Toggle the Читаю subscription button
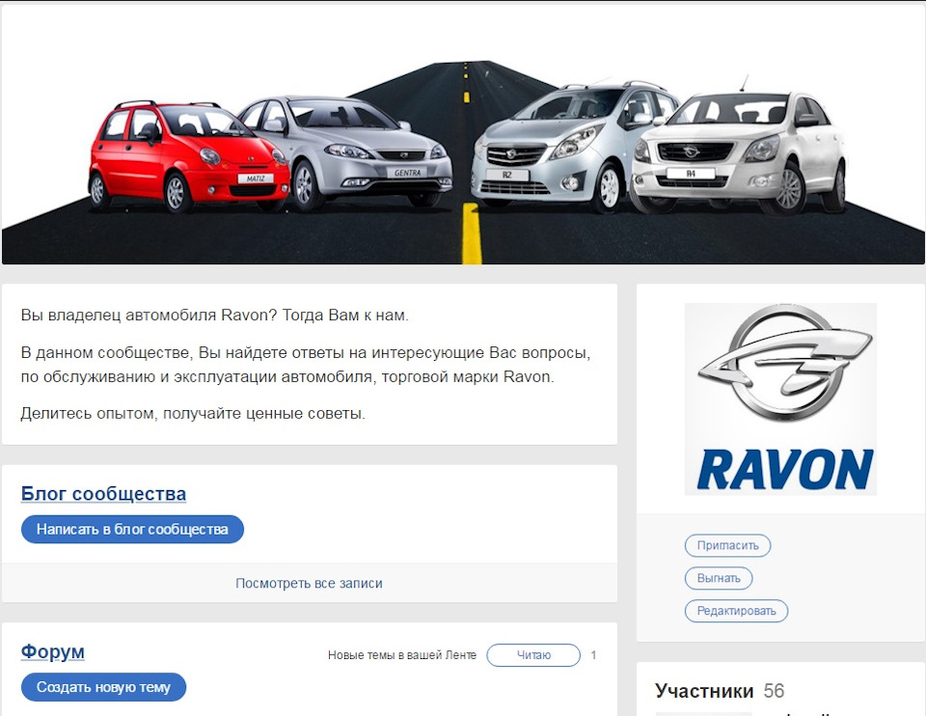 [x=533, y=655]
